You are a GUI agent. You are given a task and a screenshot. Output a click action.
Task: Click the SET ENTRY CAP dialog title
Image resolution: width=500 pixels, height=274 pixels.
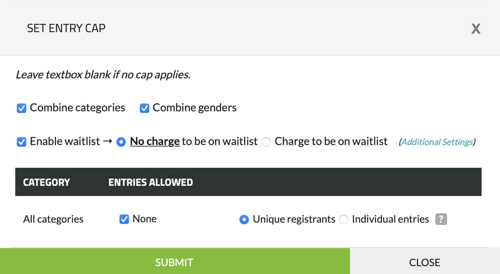(66, 29)
